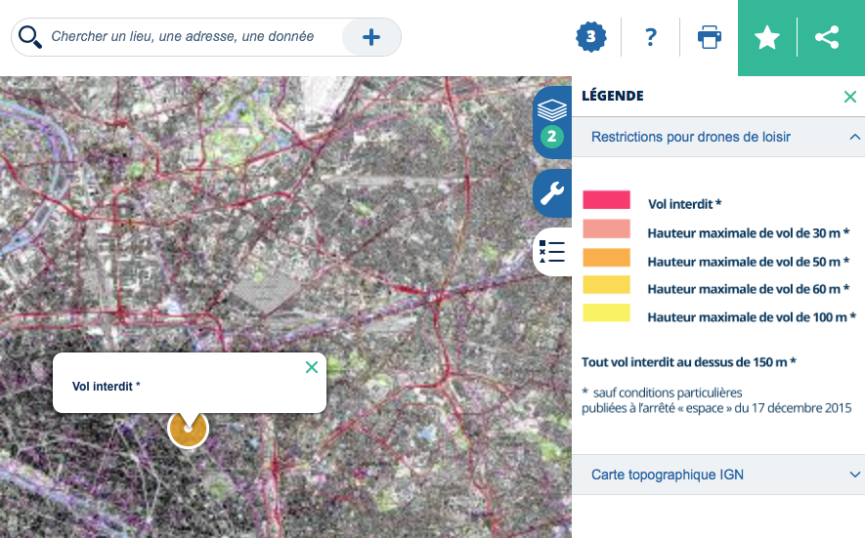Open advanced search with plus button
This screenshot has width=865, height=538.
click(371, 37)
